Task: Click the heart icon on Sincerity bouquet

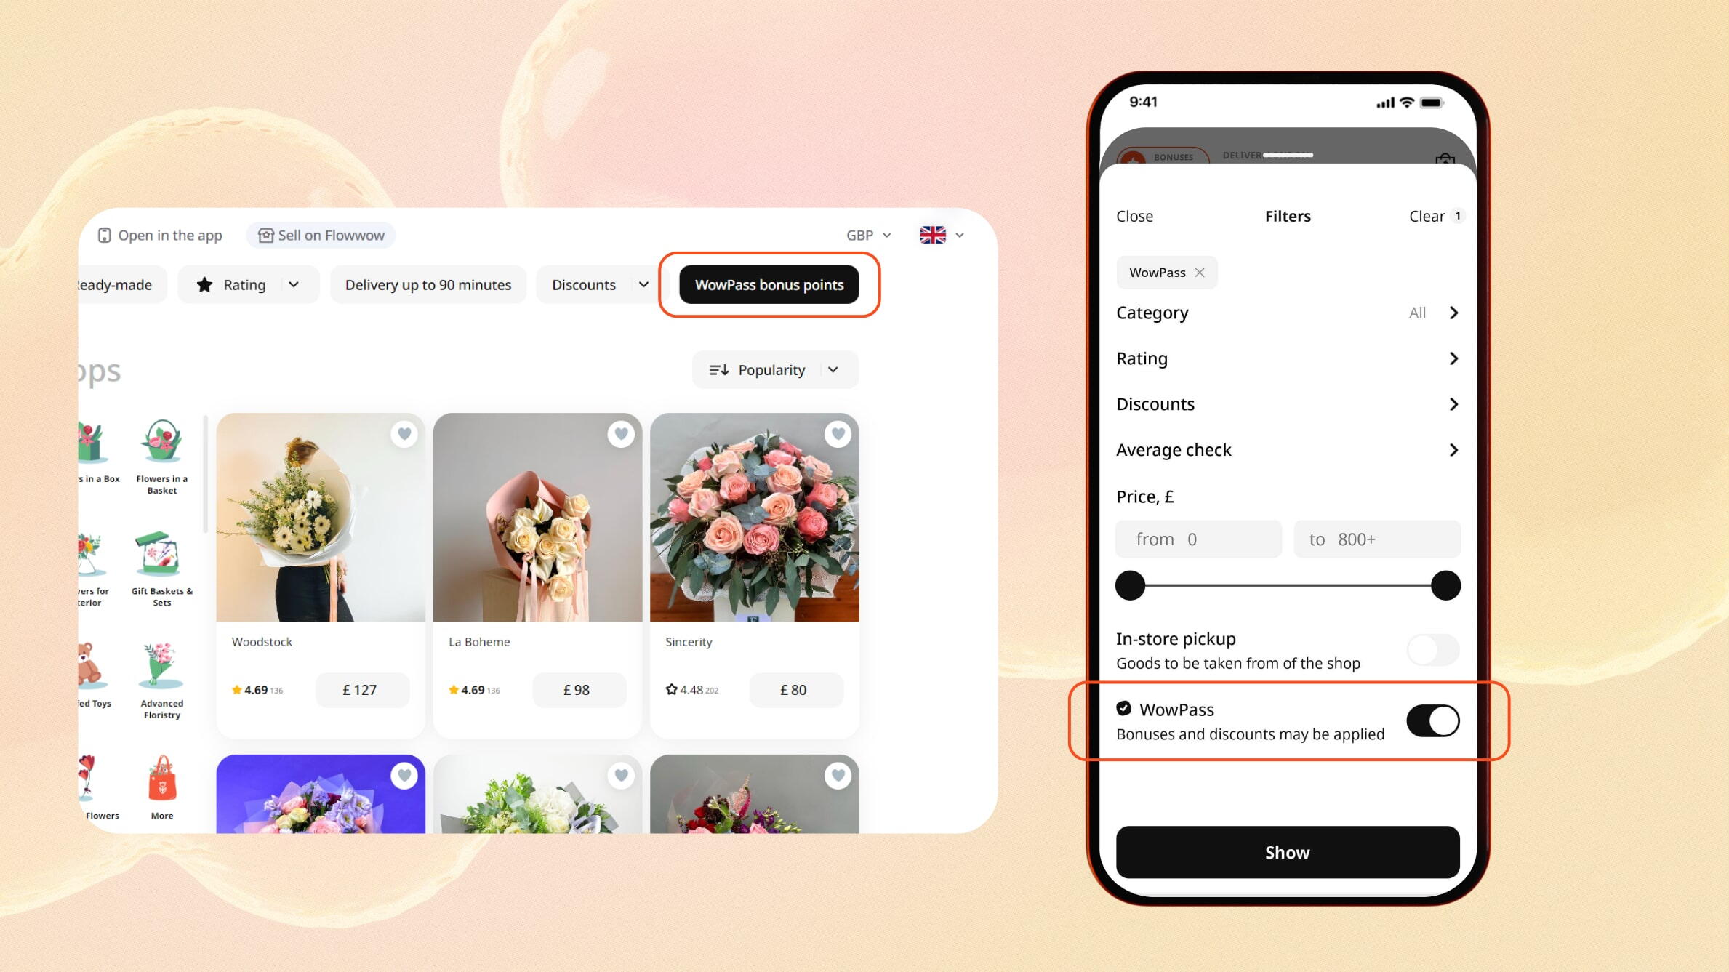Action: point(838,432)
